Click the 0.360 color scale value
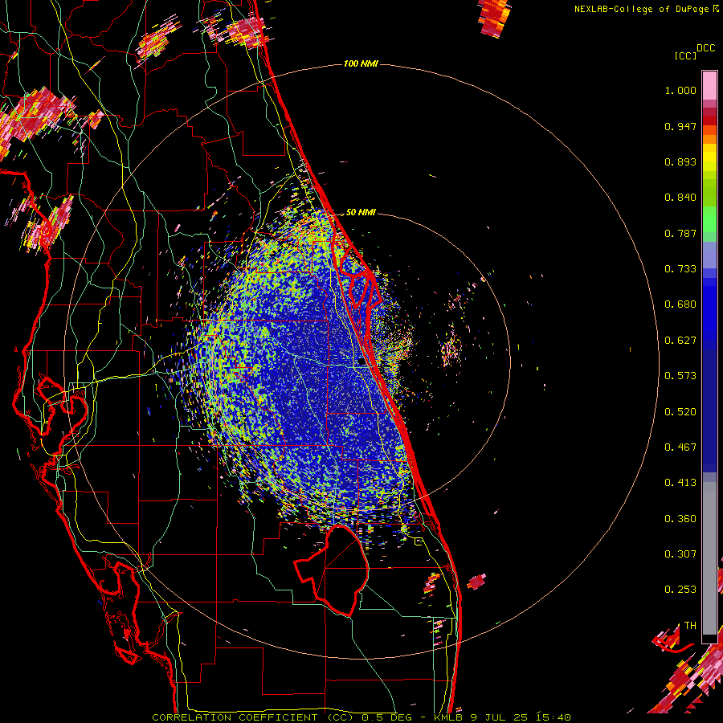The height and width of the screenshot is (723, 723). (680, 519)
